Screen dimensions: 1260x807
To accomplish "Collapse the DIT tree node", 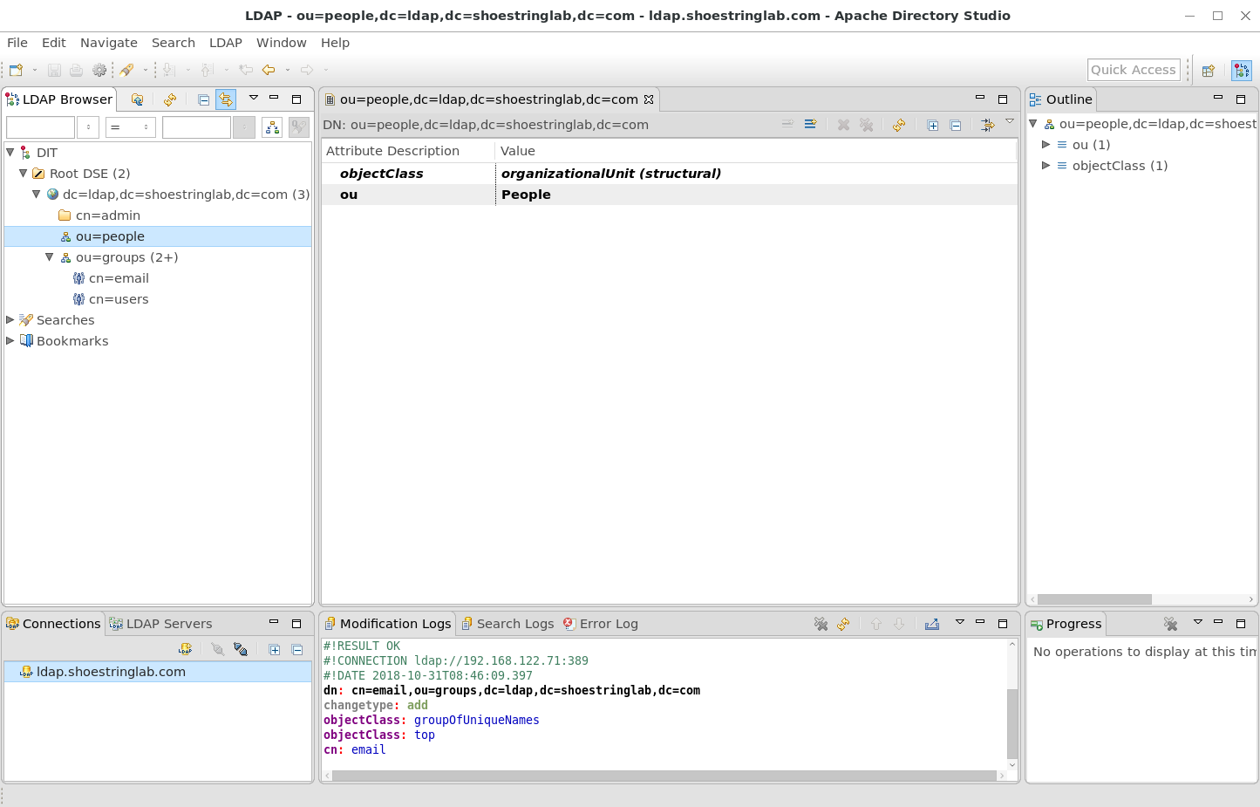I will 10,152.
